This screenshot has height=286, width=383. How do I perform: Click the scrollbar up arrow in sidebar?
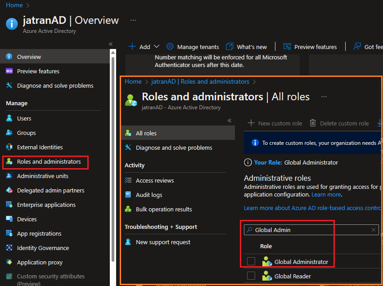[113, 53]
